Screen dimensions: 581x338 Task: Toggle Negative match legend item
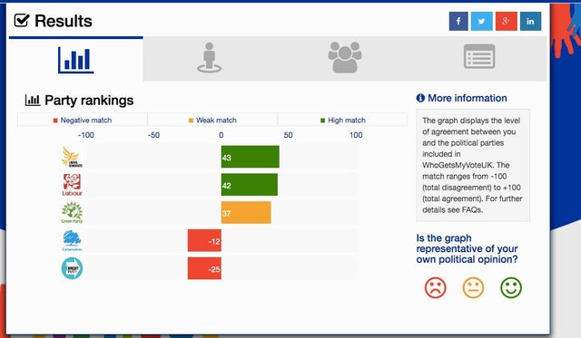(x=83, y=121)
